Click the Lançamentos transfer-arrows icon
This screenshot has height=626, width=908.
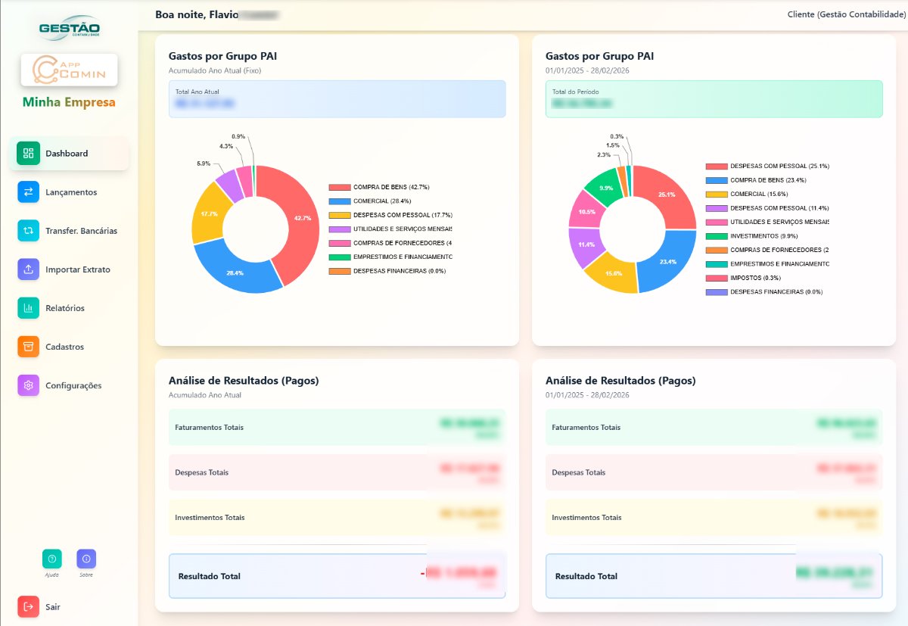[x=28, y=192]
